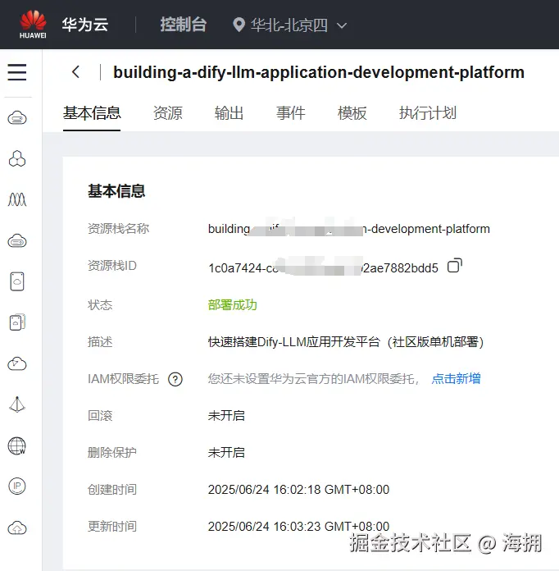
Task: Click the 部署成功 status text
Action: pos(233,305)
